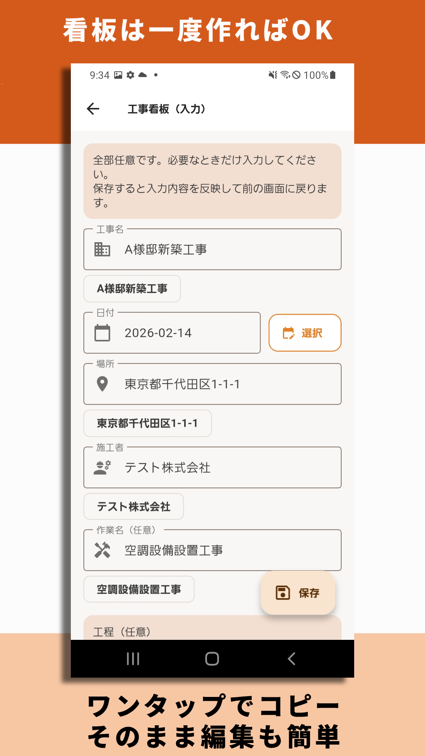Tap the gear icon in the status bar
Image resolution: width=425 pixels, height=756 pixels.
pos(131,75)
